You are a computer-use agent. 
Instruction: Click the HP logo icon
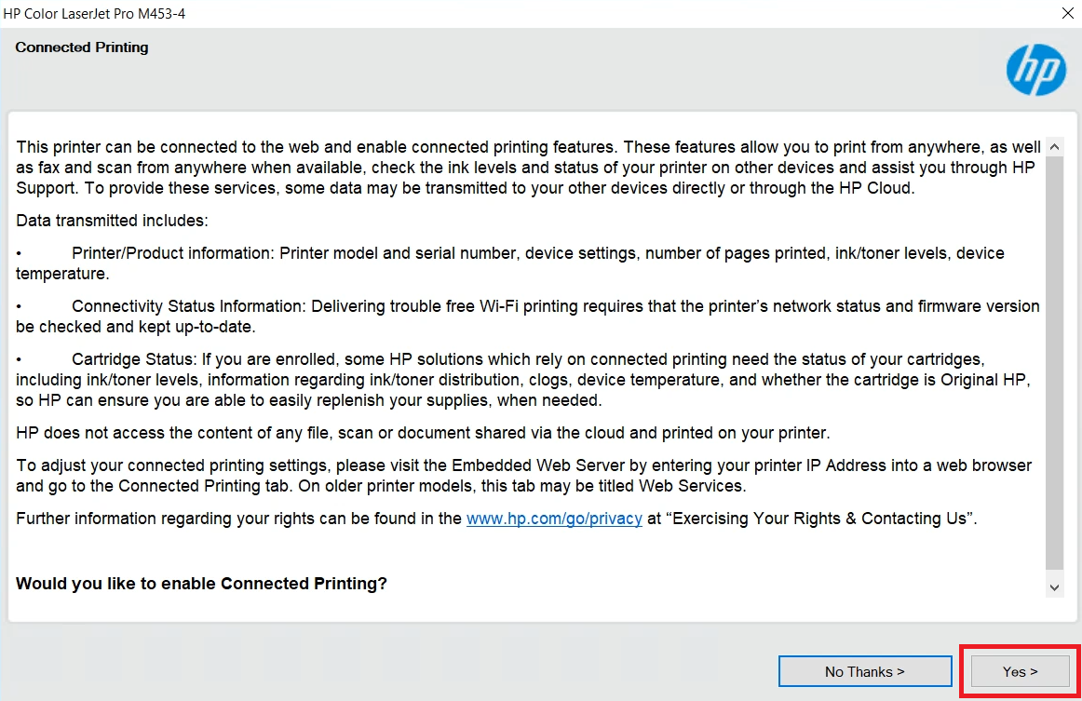(1035, 71)
